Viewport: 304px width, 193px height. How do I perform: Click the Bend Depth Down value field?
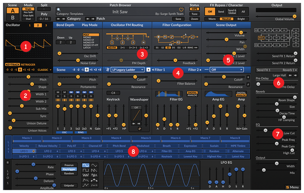[x=60, y=42]
